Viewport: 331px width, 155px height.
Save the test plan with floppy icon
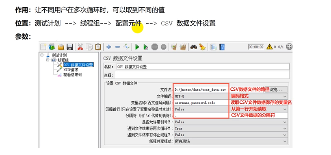70,47
